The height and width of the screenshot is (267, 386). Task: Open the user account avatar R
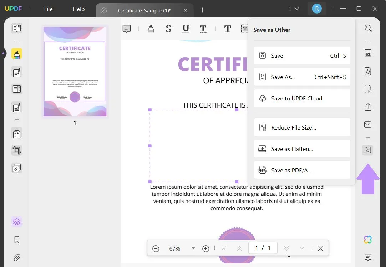[317, 9]
